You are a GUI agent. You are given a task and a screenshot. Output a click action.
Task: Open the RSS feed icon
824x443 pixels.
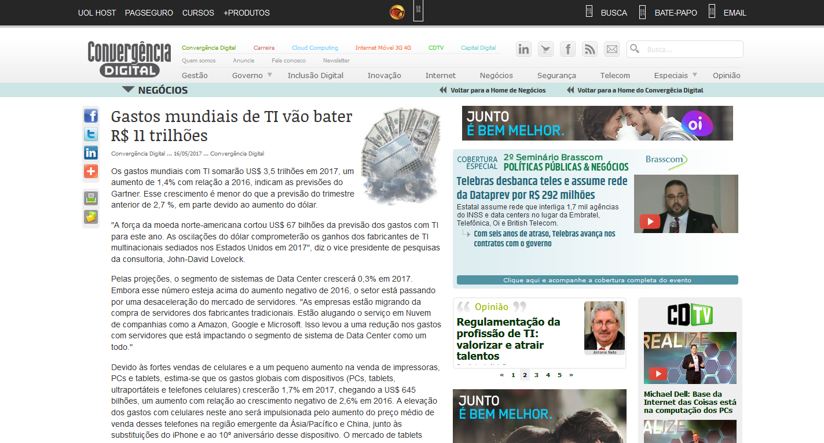[x=590, y=49]
